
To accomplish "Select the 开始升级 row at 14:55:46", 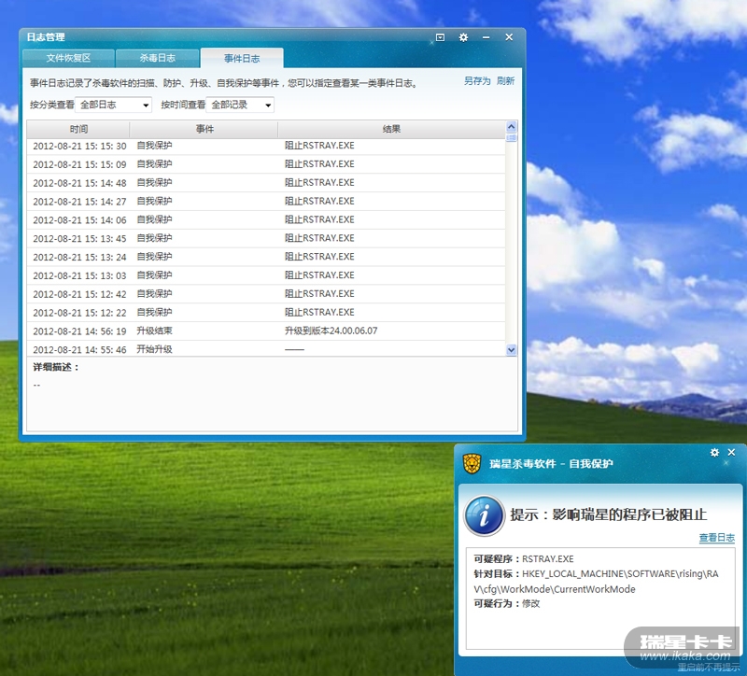I will pyautogui.click(x=266, y=349).
